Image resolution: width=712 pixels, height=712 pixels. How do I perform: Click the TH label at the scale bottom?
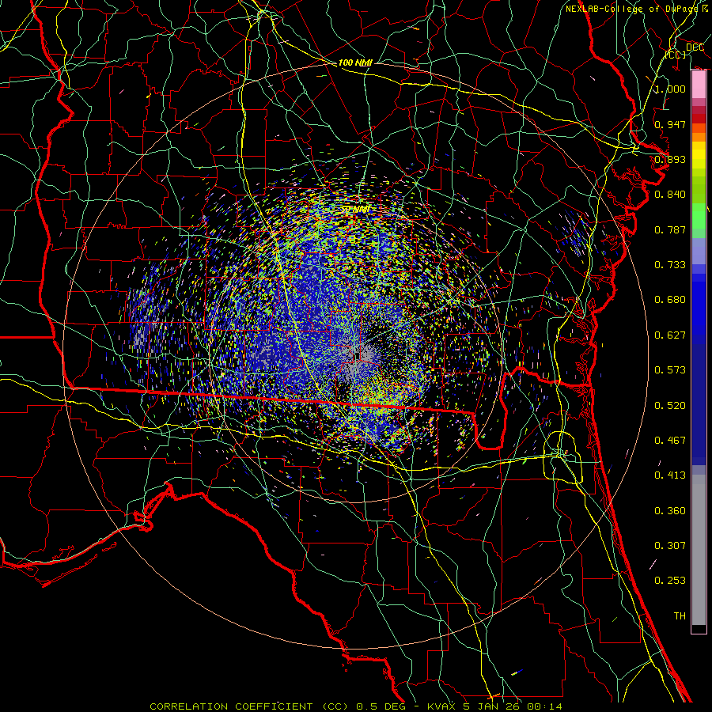click(680, 616)
